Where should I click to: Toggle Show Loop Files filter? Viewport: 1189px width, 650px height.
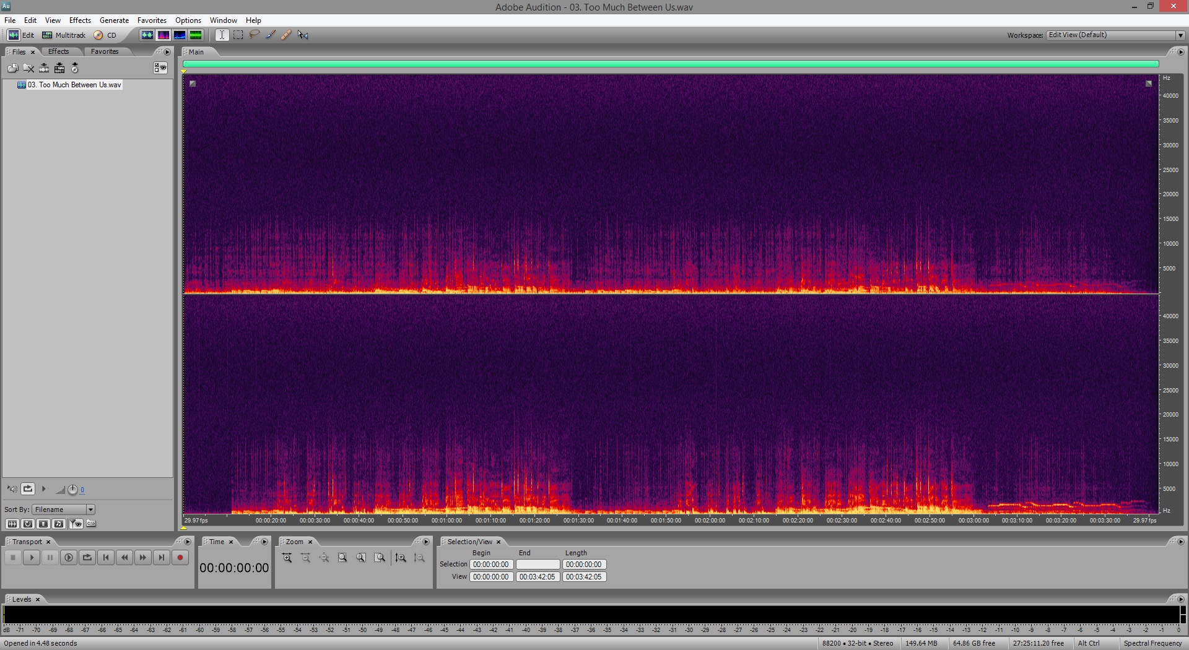pyautogui.click(x=28, y=524)
